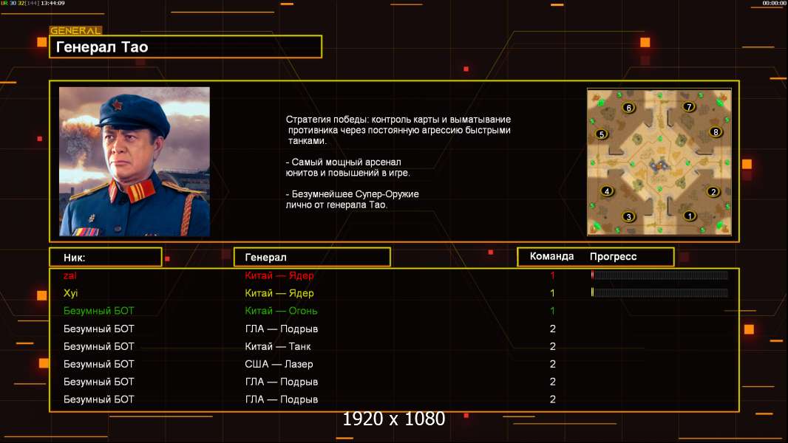788x443 pixels.
Task: Select start position 1 on the minimap
Action: [x=690, y=216]
